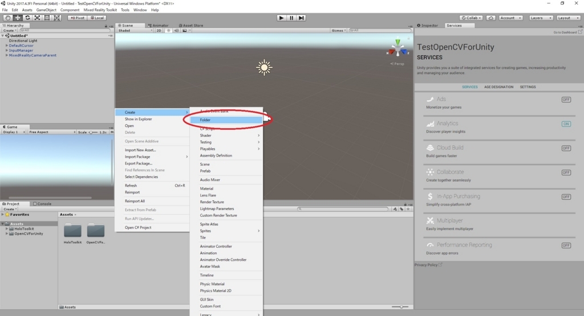
Task: Switch to the Console tab
Action: click(42, 204)
